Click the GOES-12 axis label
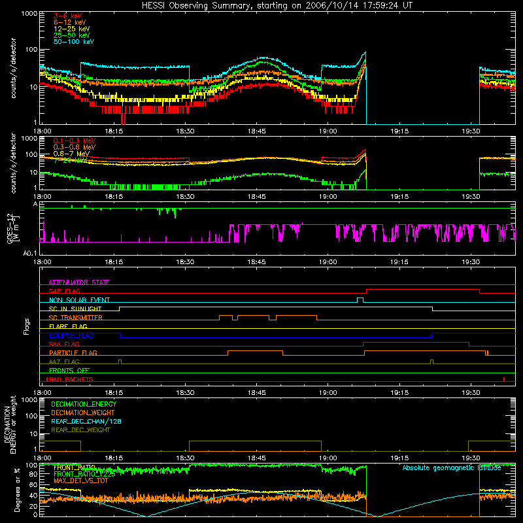The image size is (523, 523). coord(12,228)
